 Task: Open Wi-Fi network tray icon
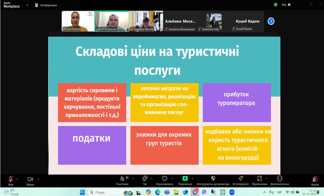coord(287,192)
